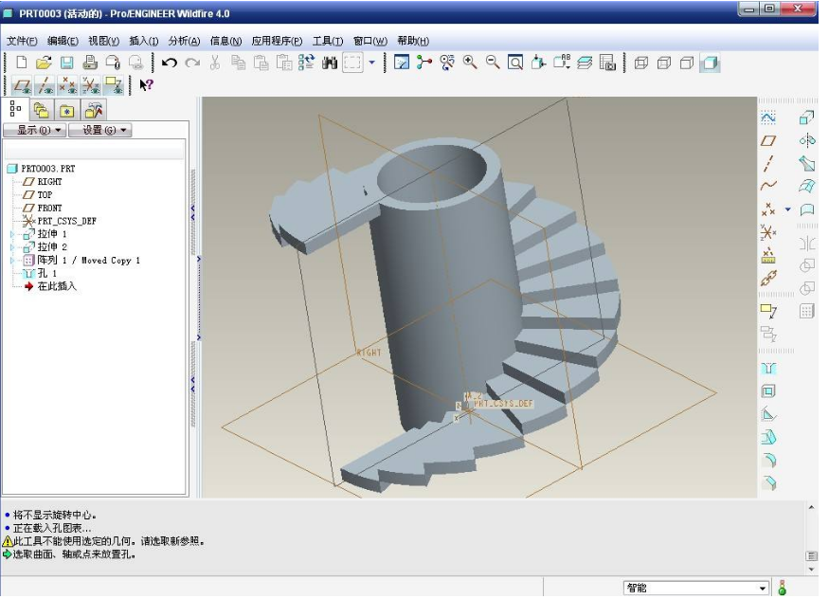829x599 pixels.
Task: Open the 分析 menu
Action: click(184, 41)
